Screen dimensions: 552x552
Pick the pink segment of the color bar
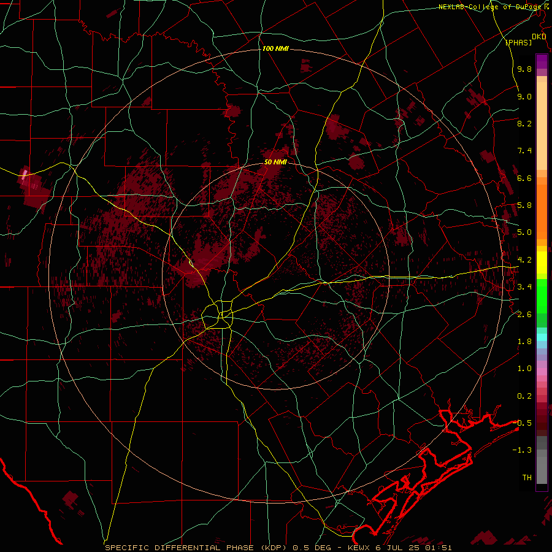(x=542, y=372)
